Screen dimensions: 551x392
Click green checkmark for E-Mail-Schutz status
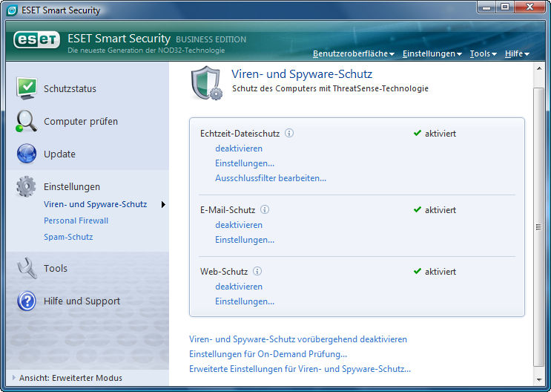418,209
